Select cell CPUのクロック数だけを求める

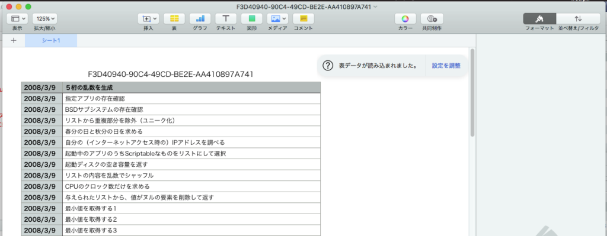[191, 186]
